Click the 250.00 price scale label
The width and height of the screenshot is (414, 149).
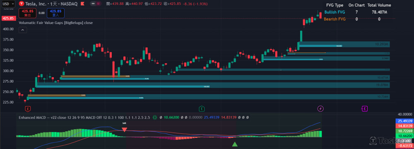click(8, 92)
